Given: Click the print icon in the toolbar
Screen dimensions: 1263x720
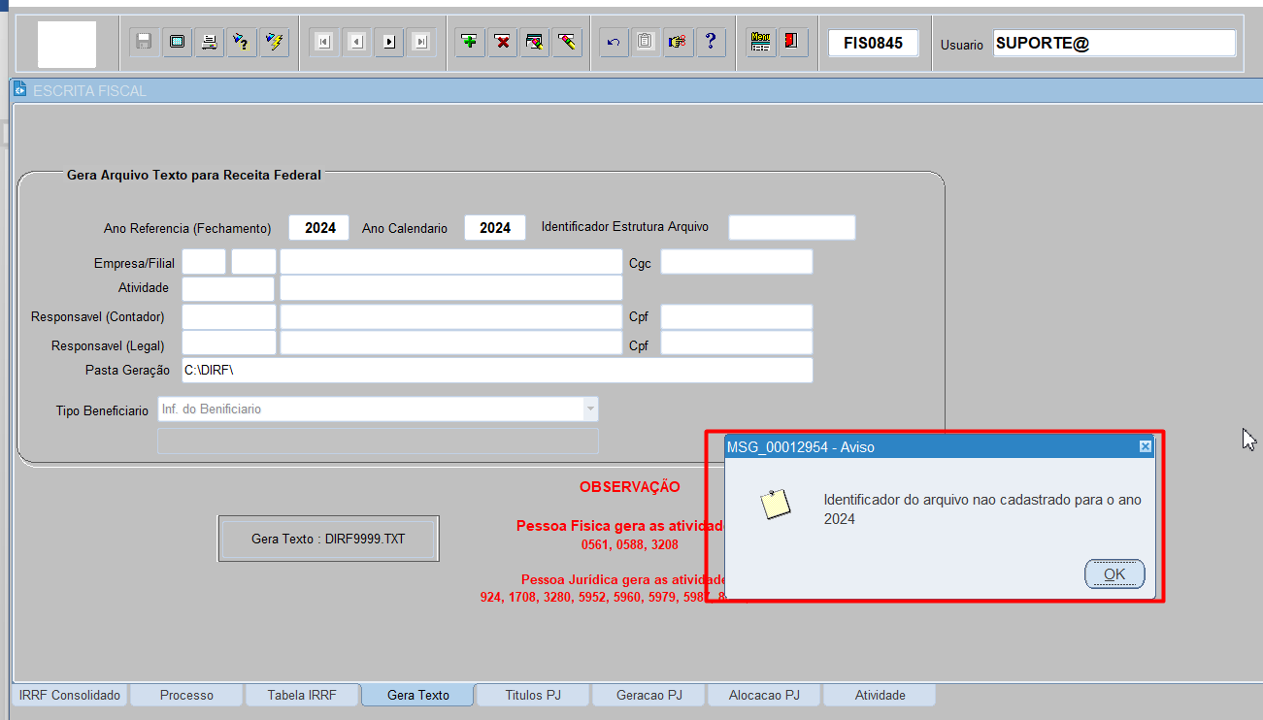Looking at the screenshot, I should [x=209, y=42].
